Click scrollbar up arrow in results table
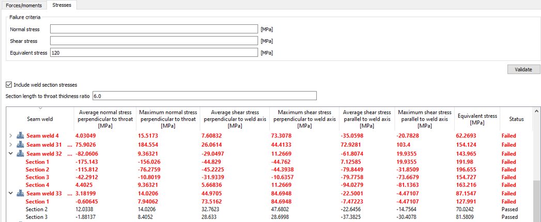The height and width of the screenshot is (222, 541). coord(537,111)
